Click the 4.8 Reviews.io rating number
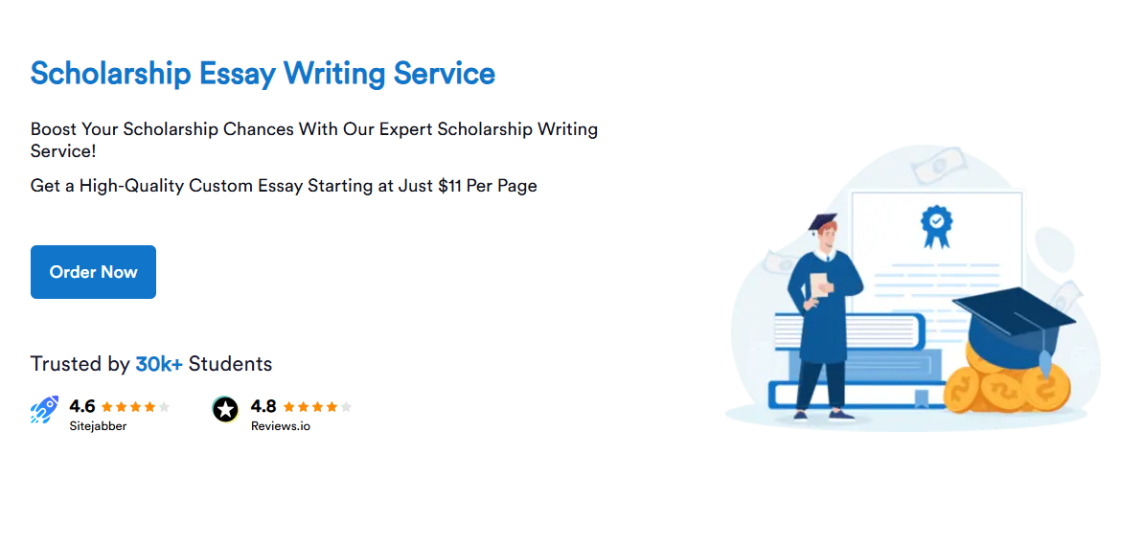1121x546 pixels. [x=263, y=406]
